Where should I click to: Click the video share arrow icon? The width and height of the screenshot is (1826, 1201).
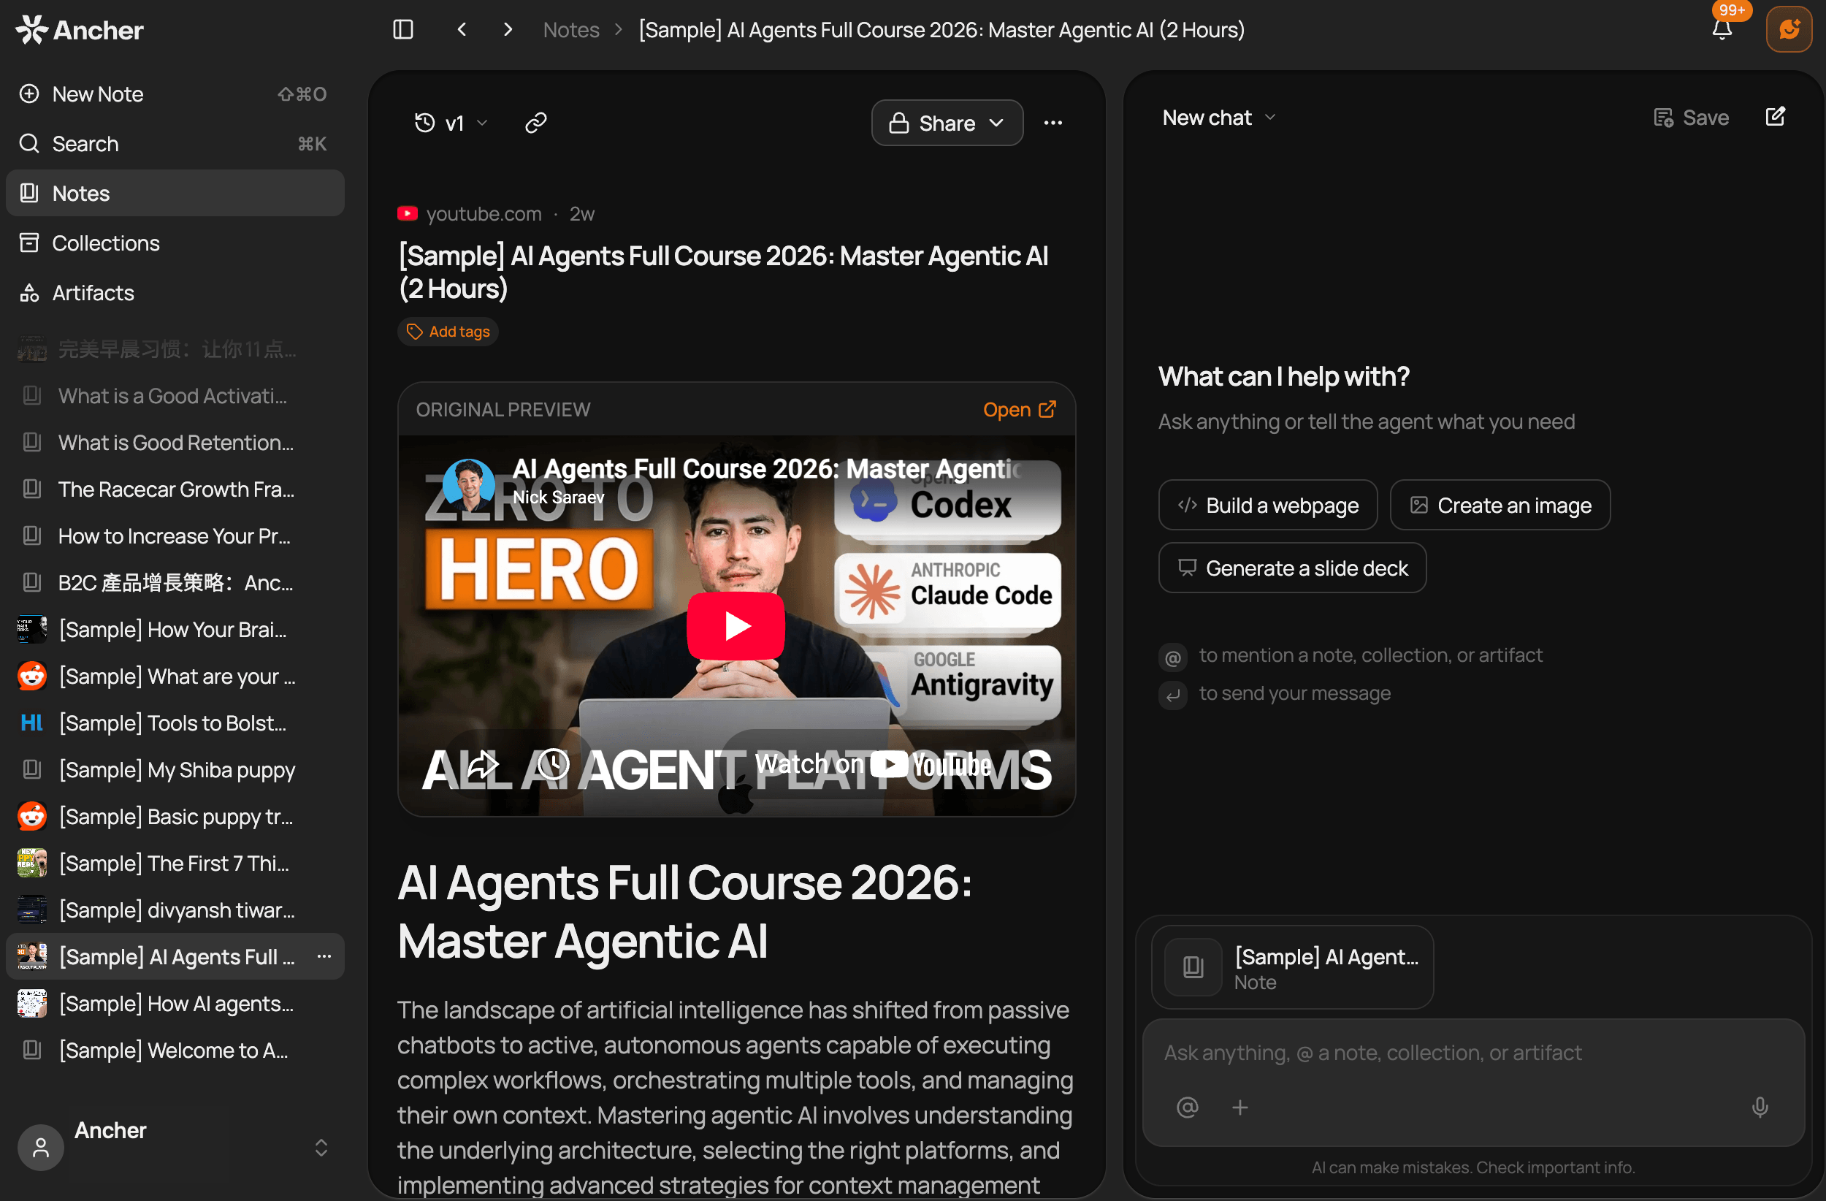483,763
